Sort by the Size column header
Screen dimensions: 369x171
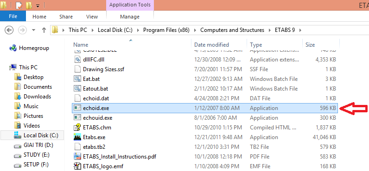310,44
